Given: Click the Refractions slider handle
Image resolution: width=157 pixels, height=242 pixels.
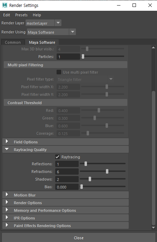Looking at the screenshot, I should (x=107, y=171).
